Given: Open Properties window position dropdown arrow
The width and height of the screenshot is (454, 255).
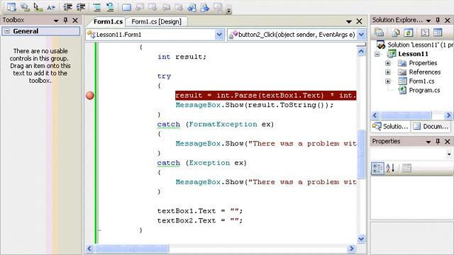Looking at the screenshot, I should (x=428, y=142).
